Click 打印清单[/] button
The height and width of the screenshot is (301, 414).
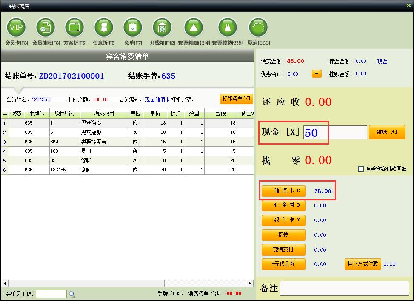click(236, 99)
